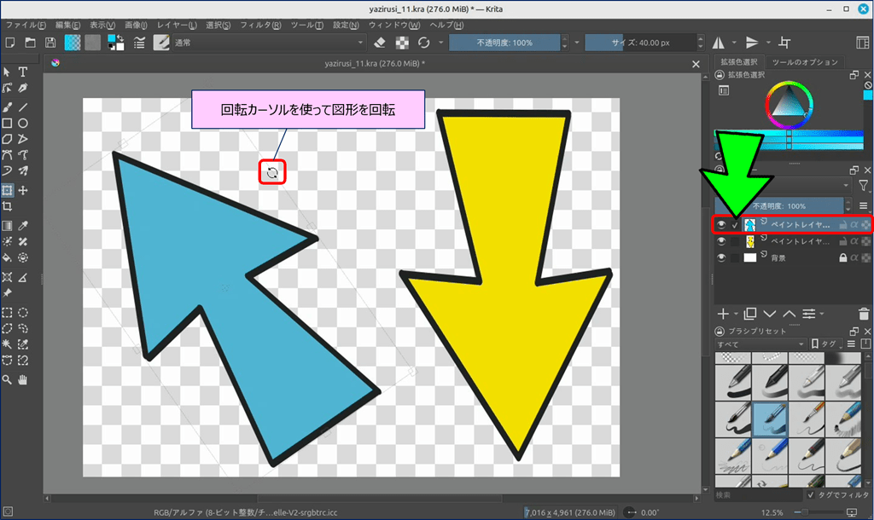Toggle the タグでフィルタ checkbox
This screenshot has height=520, width=874.
click(x=811, y=494)
